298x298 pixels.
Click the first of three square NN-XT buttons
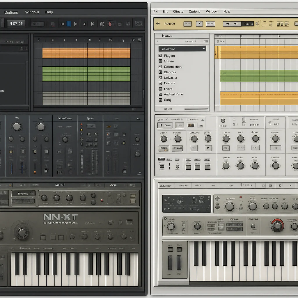43,237
